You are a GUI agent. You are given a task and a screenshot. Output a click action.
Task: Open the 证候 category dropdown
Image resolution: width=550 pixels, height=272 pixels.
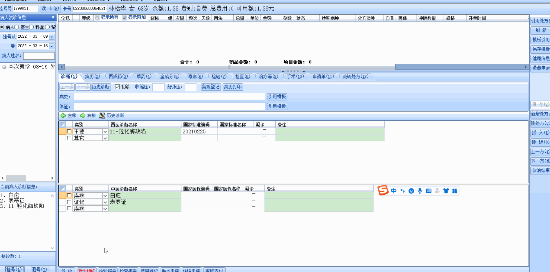[105, 202]
